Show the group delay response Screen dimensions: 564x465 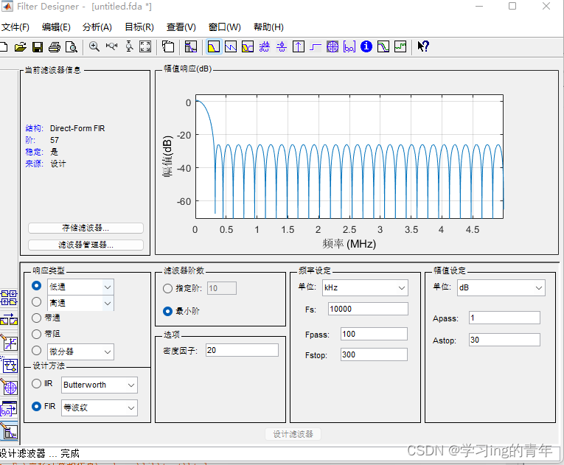click(x=265, y=46)
